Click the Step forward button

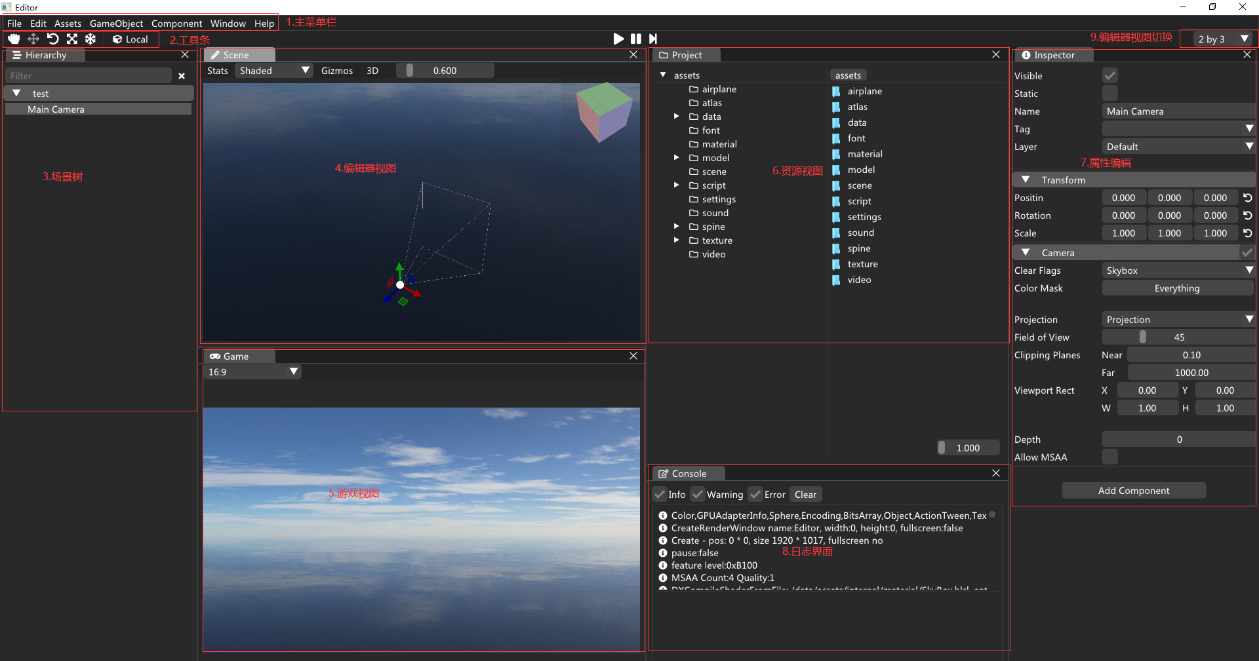(x=653, y=39)
